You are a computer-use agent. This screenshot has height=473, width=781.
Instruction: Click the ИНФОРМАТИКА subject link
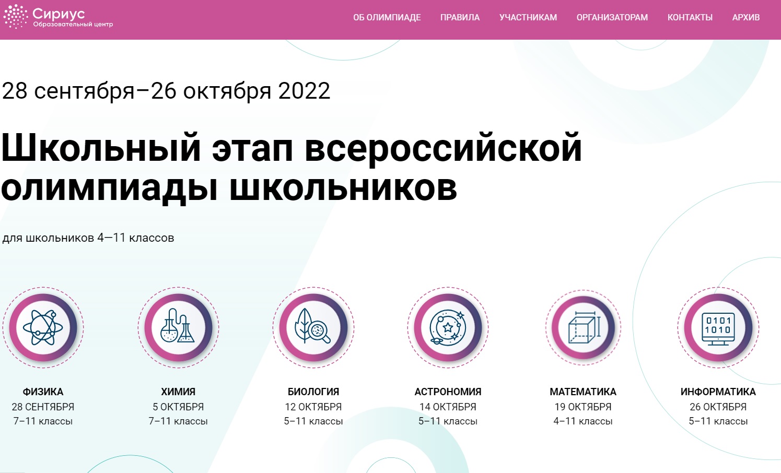[718, 392]
